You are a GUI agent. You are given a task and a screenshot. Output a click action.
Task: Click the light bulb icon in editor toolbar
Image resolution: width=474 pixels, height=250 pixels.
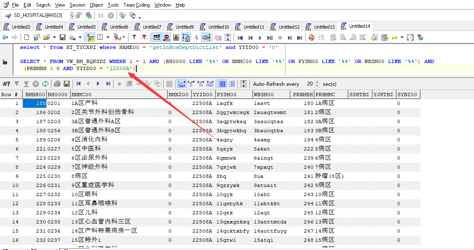coord(410,37)
